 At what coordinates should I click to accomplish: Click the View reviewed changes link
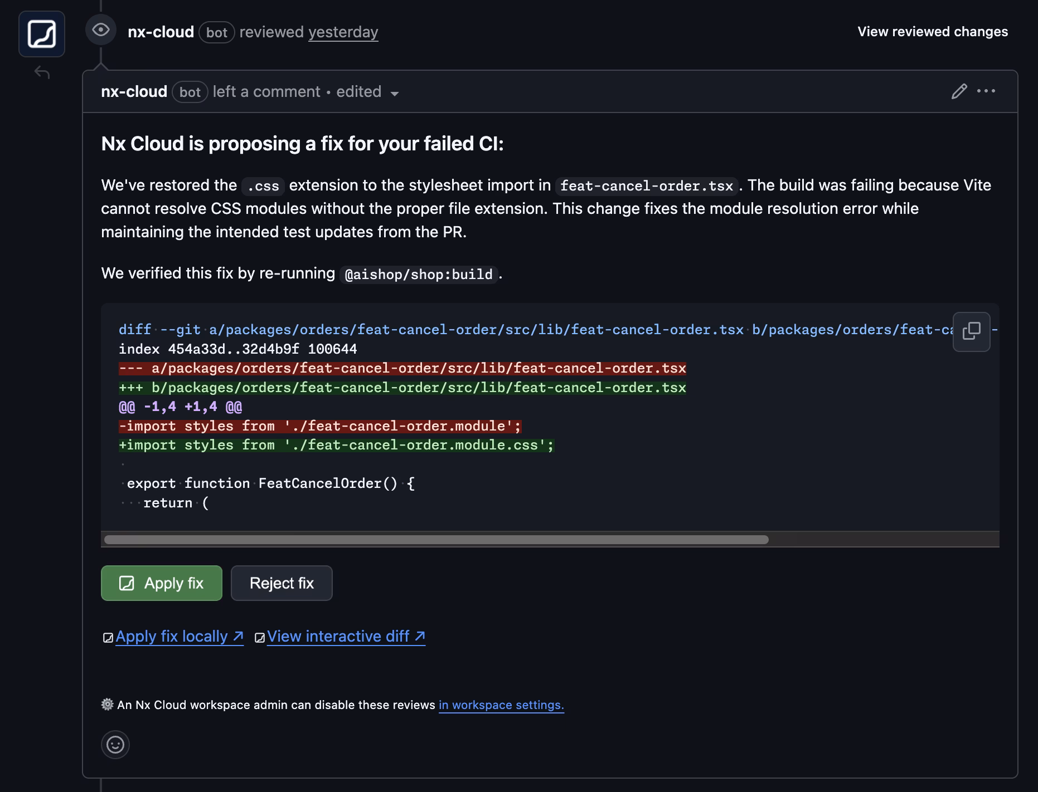tap(933, 32)
